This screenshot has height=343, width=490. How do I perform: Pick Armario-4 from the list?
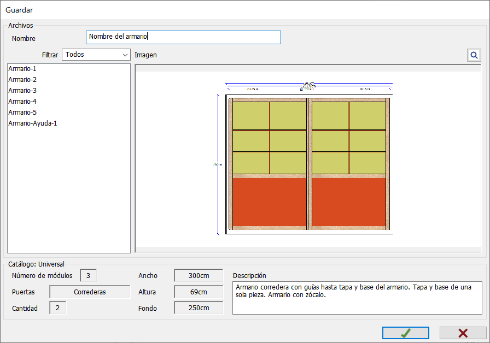pos(22,102)
